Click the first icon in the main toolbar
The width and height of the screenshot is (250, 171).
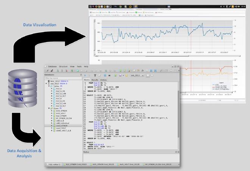pyautogui.click(x=47, y=71)
